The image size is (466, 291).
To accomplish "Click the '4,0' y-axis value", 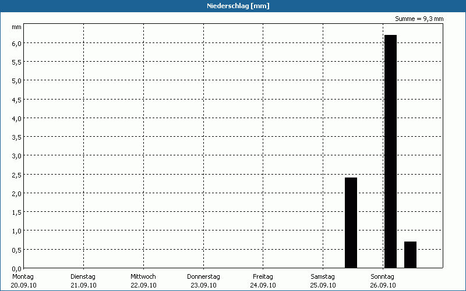I will (17, 119).
